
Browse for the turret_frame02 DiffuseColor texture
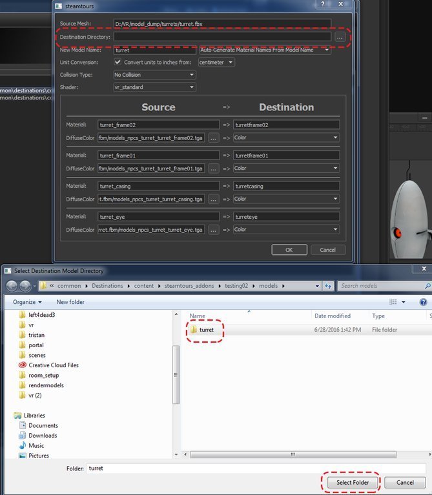[212, 137]
